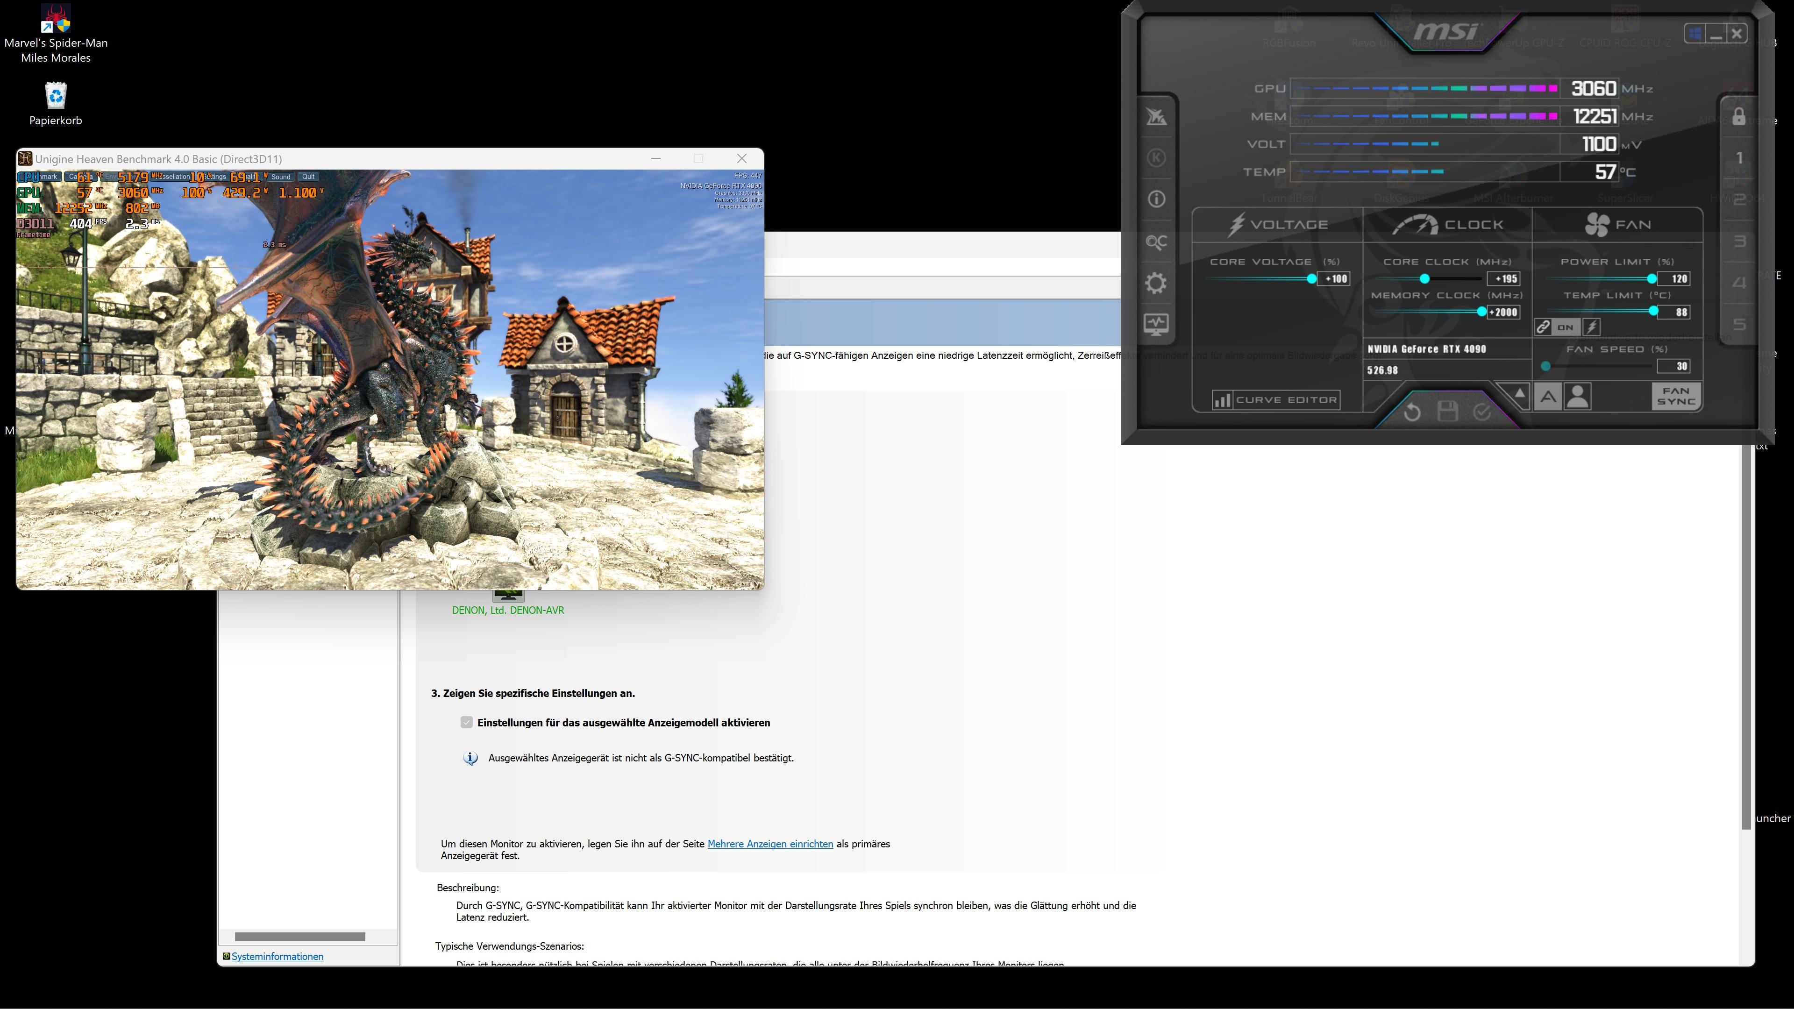Open the Systeminformationen link

coord(277,957)
